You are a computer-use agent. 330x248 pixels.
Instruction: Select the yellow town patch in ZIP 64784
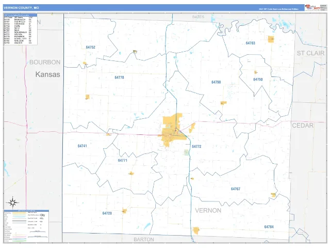click(196, 230)
